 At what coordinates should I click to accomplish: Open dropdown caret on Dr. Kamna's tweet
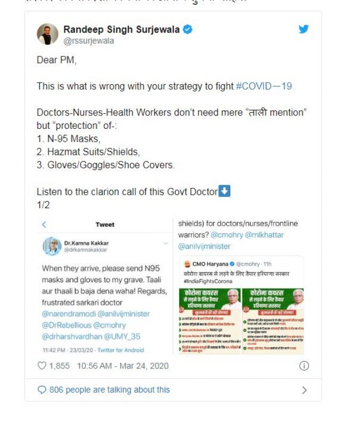coord(165,243)
